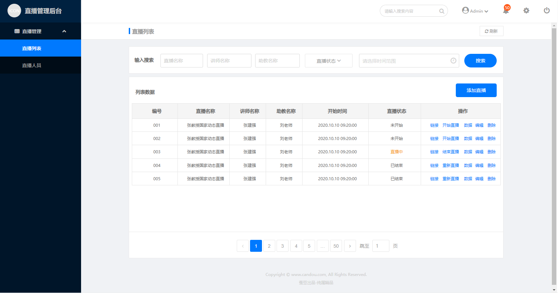Go to page 2 in pagination
Screen dimensions: 558x293
click(269, 246)
